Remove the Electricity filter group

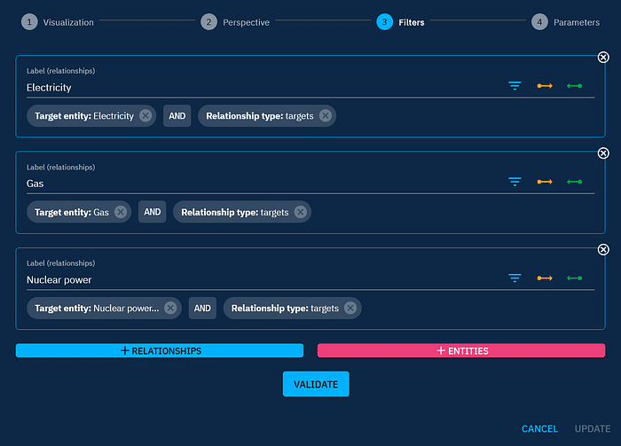click(603, 58)
